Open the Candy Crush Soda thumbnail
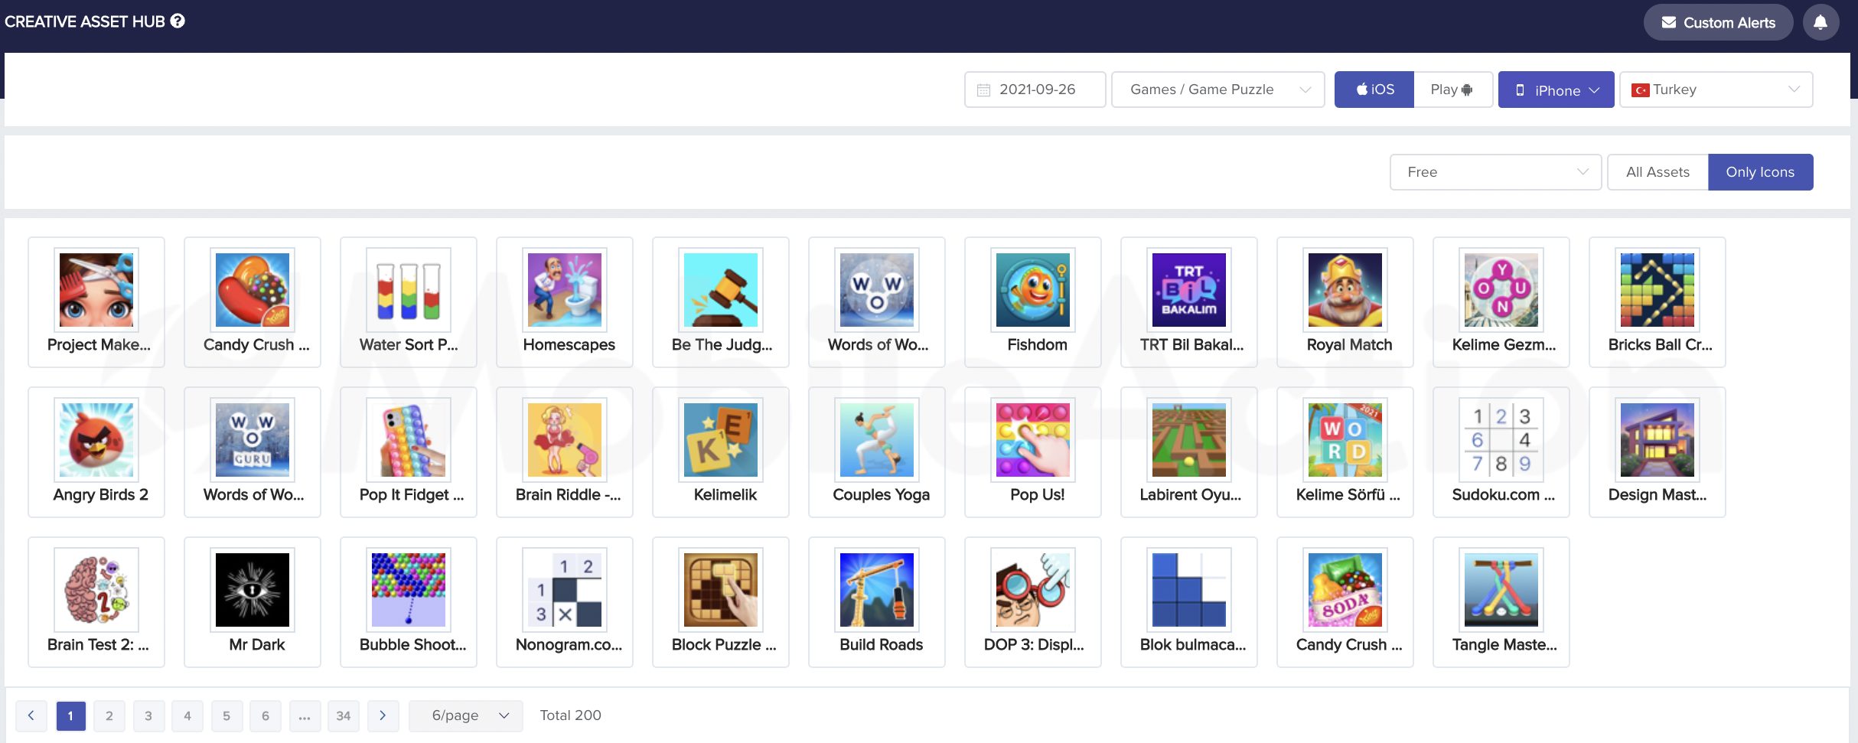The width and height of the screenshot is (1858, 743). [x=1345, y=590]
